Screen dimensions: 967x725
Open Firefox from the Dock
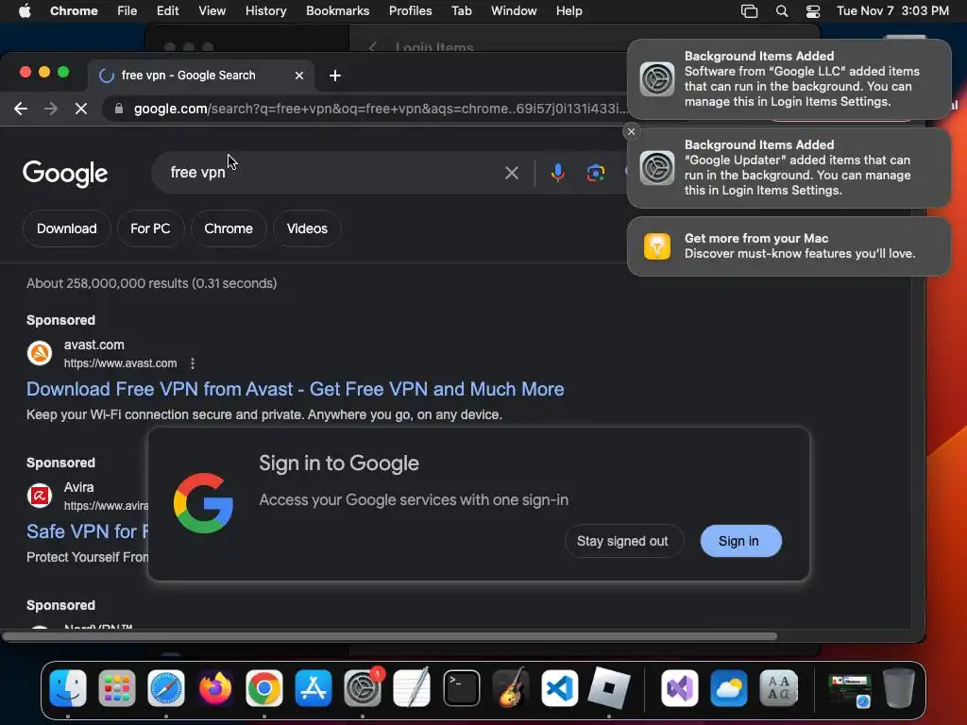pos(215,688)
